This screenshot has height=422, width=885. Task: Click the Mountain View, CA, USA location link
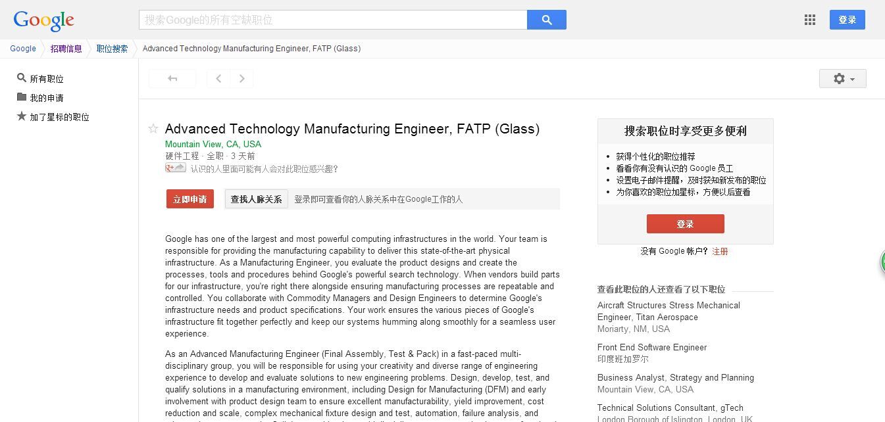(x=213, y=144)
